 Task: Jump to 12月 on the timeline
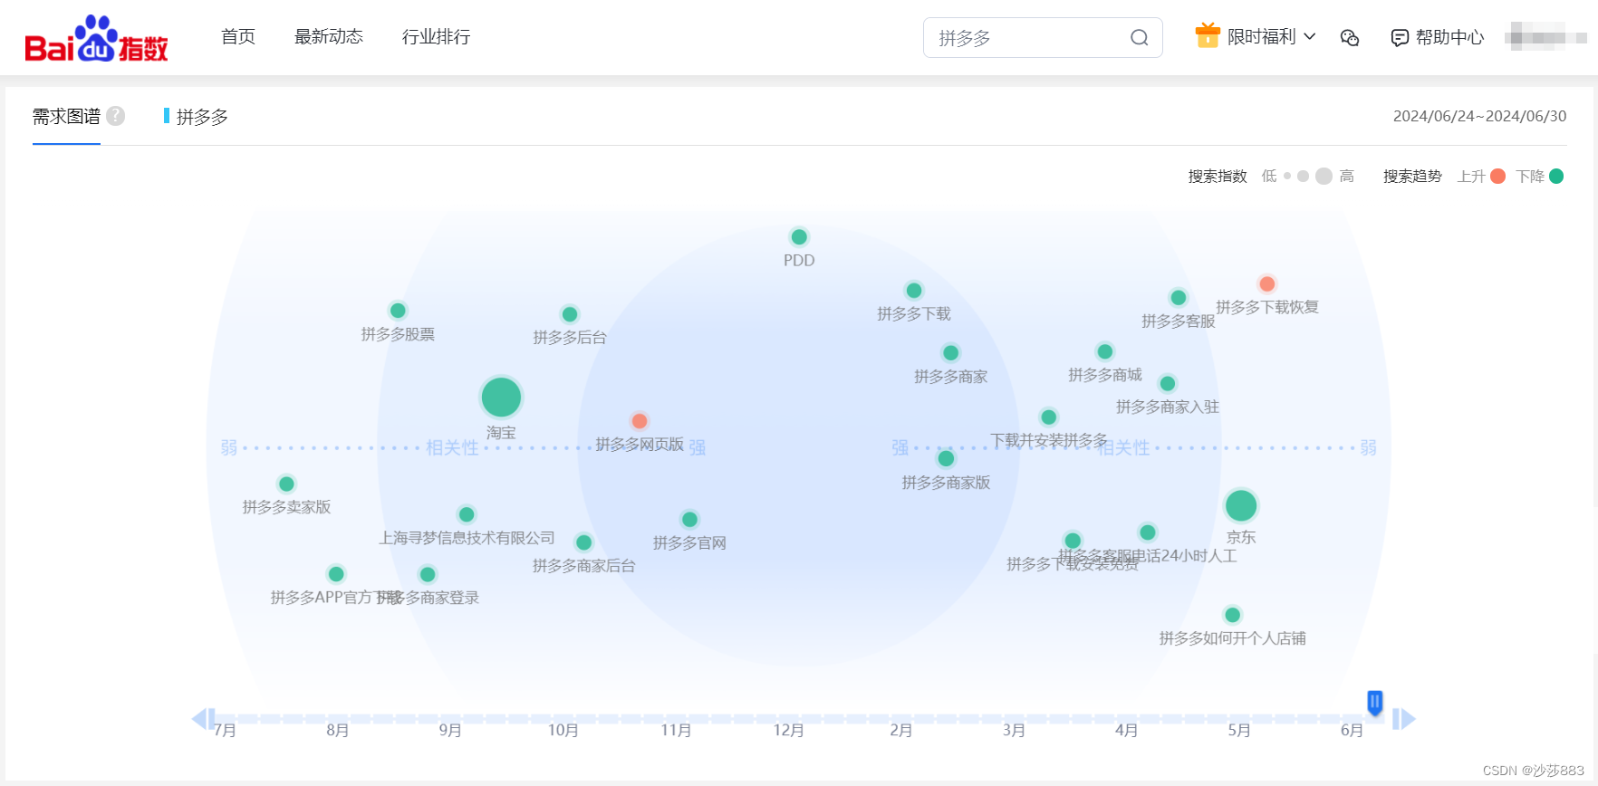click(788, 730)
